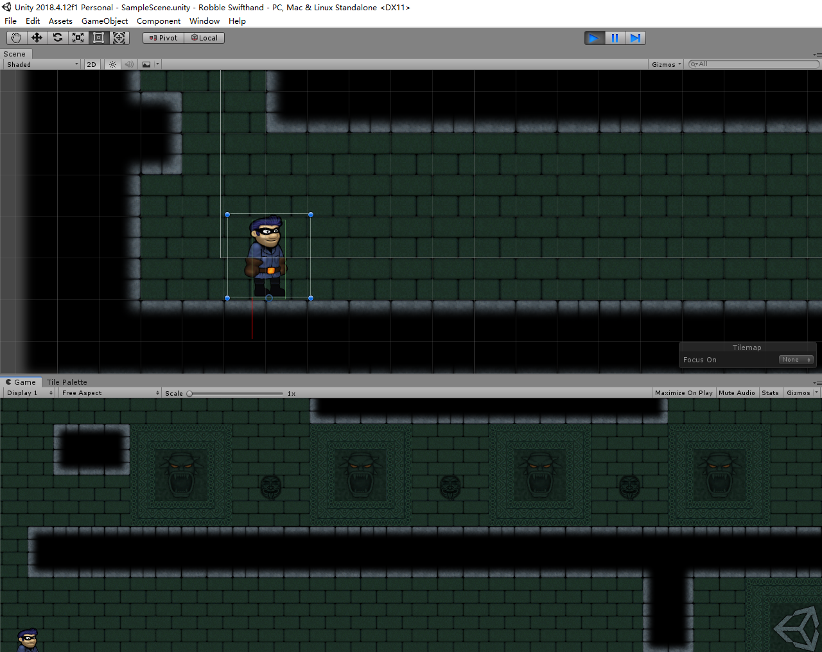This screenshot has height=652, width=822.
Task: Open Game view Gizmos dropdown arrow
Action: (817, 392)
